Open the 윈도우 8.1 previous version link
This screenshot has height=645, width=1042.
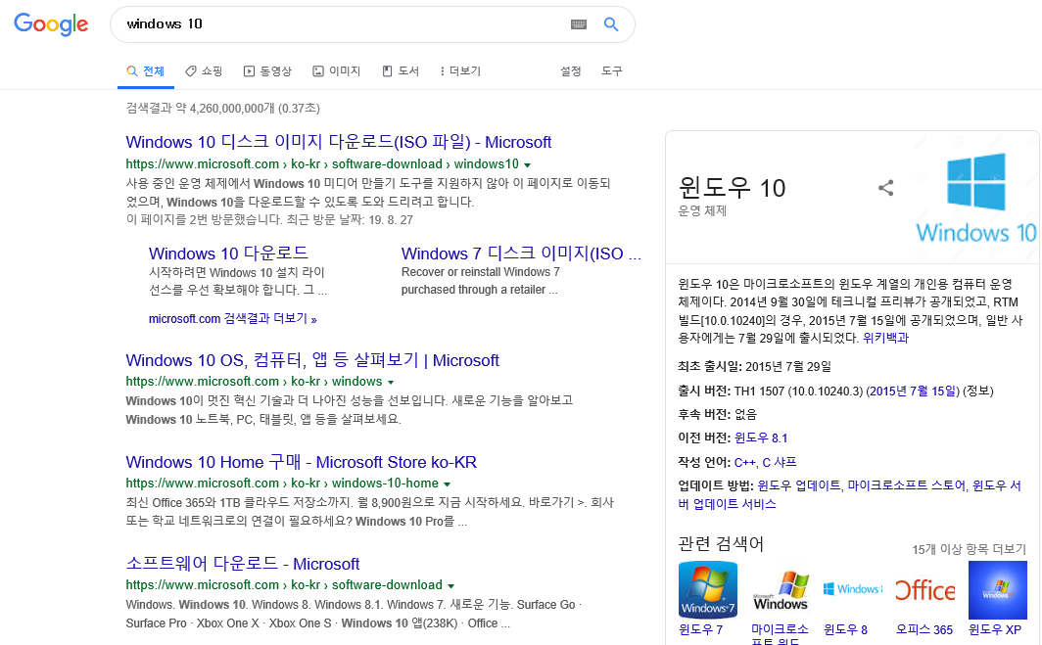coord(761,438)
